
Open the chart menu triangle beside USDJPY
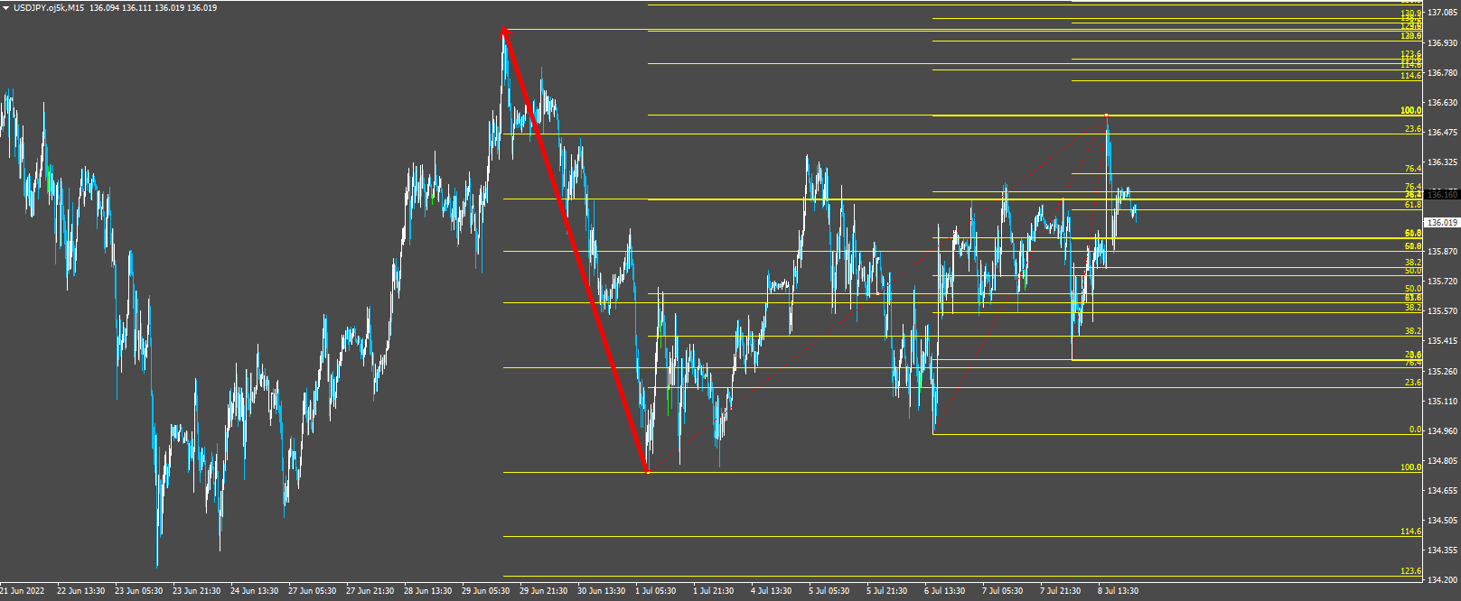coord(5,8)
